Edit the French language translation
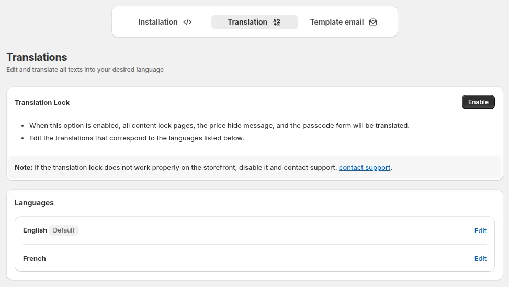 tap(480, 259)
